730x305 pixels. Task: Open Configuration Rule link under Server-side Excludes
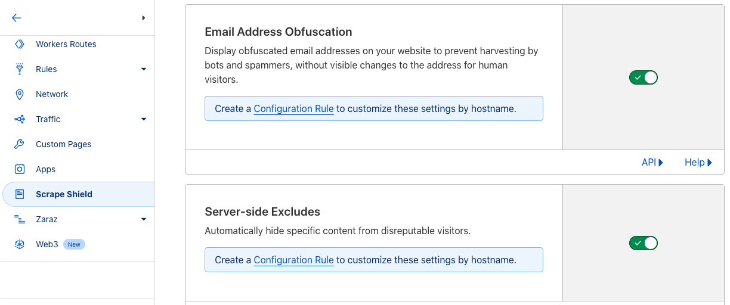pyautogui.click(x=293, y=260)
